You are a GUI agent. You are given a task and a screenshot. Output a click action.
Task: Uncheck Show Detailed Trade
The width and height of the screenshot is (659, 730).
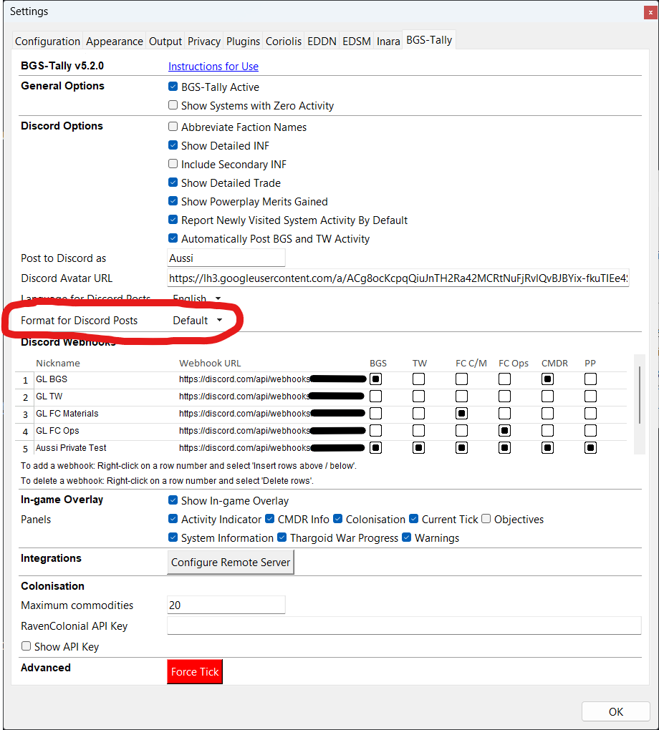tap(173, 182)
